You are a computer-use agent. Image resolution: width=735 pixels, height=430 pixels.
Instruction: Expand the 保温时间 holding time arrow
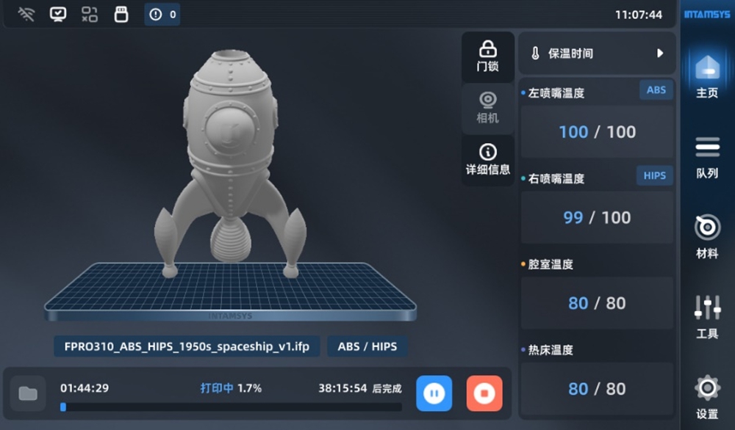pos(660,54)
